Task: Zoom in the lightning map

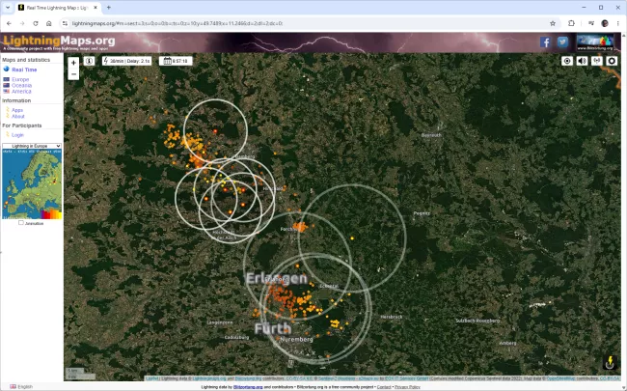Action: (x=73, y=63)
